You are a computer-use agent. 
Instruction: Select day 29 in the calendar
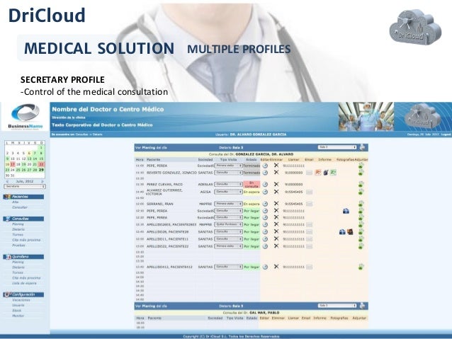(x=41, y=170)
